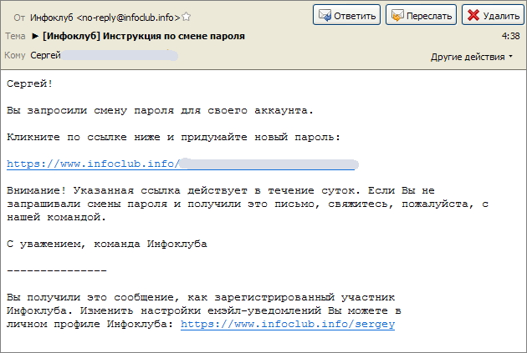This screenshot has width=527, height=353.
Task: Click the message time 4:38
Action: [x=510, y=37]
